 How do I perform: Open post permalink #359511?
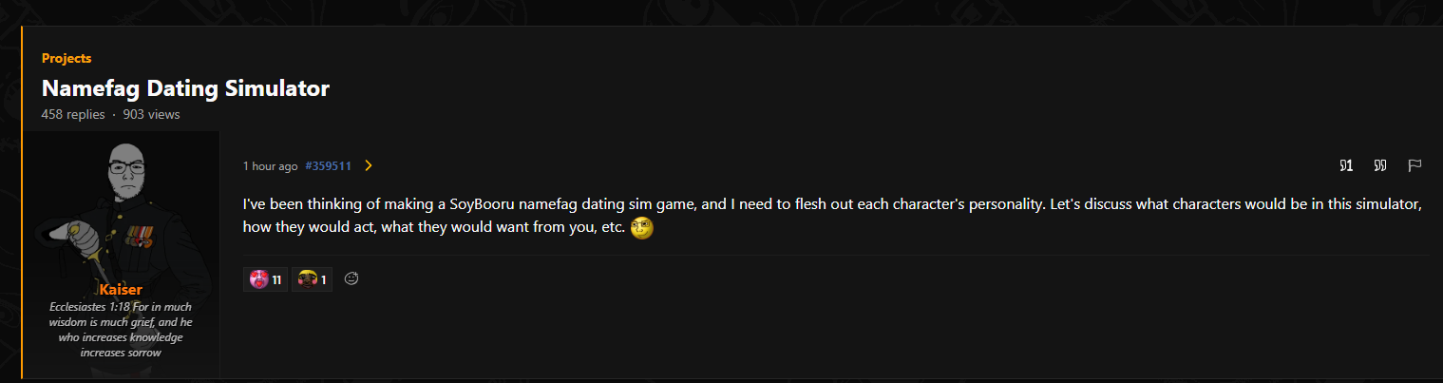pos(329,166)
